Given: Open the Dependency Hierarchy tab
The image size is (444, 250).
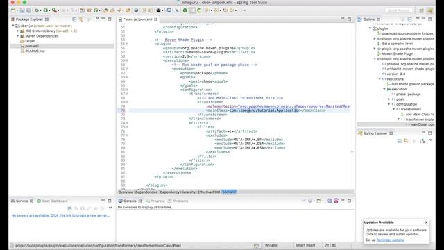Looking at the screenshot, I should (x=178, y=192).
